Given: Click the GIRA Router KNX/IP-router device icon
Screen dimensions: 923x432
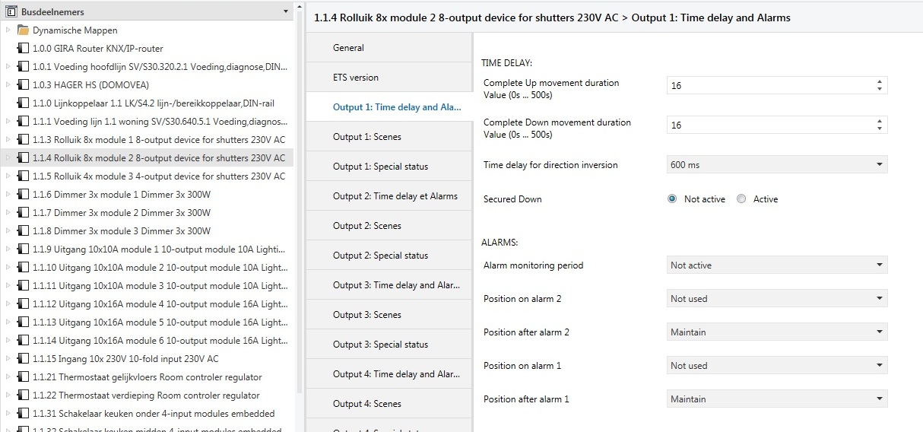Looking at the screenshot, I should click(24, 49).
